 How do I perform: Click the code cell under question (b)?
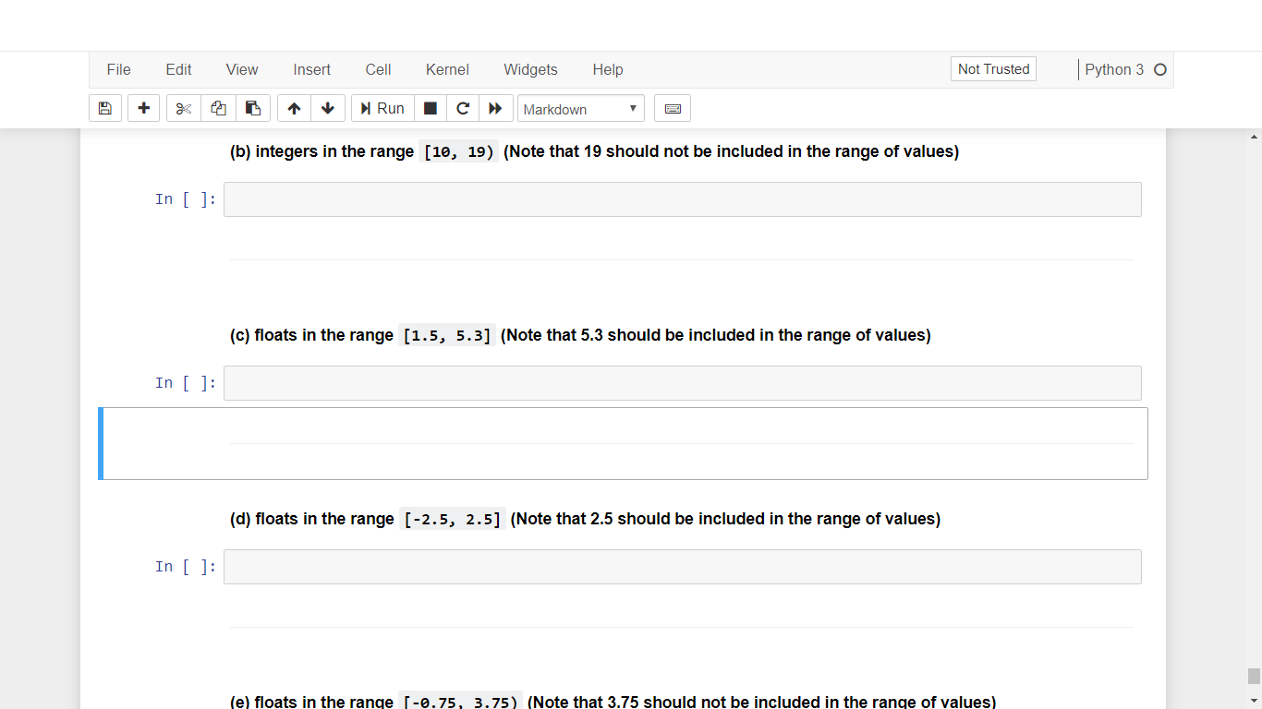[x=682, y=199]
